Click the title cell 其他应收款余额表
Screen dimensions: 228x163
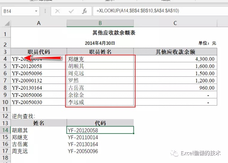click(114, 33)
